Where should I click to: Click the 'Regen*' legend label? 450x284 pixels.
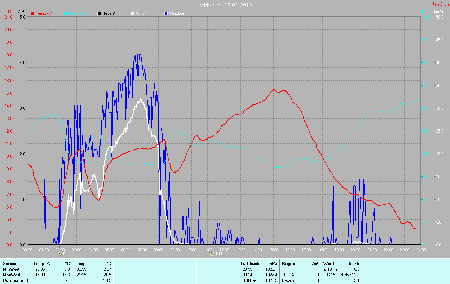coord(109,13)
